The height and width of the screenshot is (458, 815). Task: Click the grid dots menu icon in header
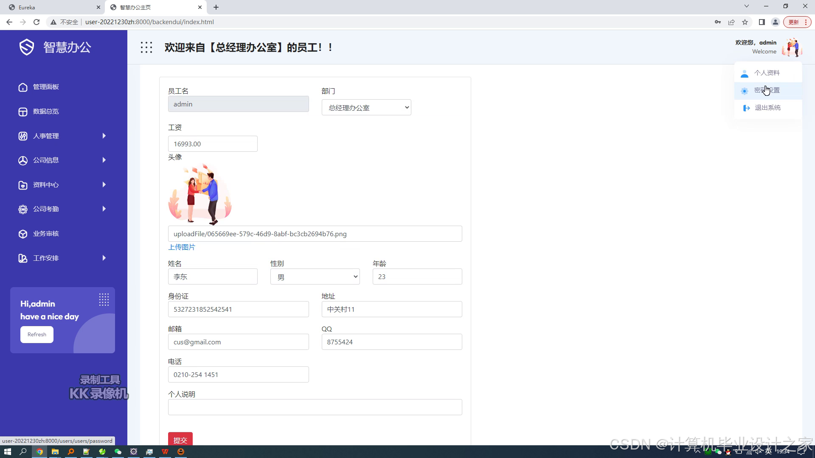146,47
